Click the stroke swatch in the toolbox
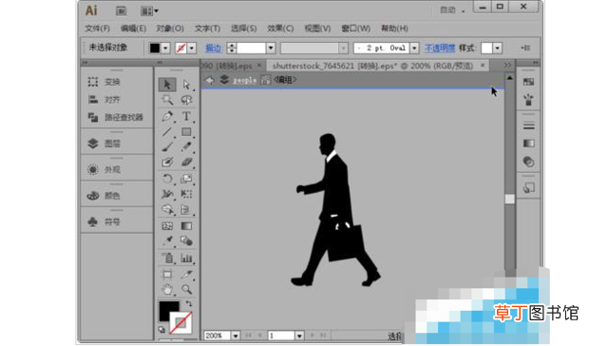Screen dimensions: 589x346 pos(180,322)
